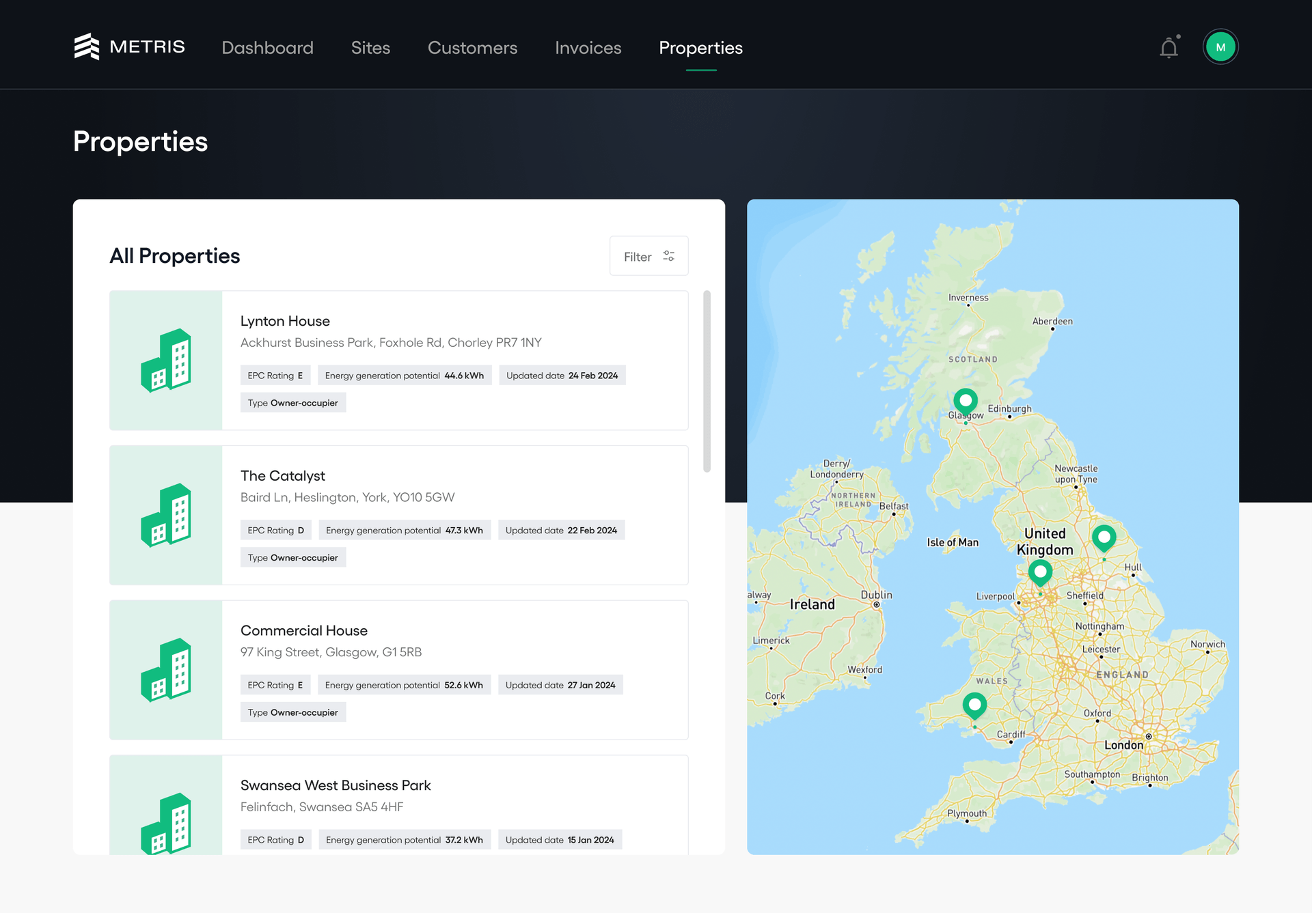
Task: Open the user avatar M menu
Action: (x=1220, y=47)
